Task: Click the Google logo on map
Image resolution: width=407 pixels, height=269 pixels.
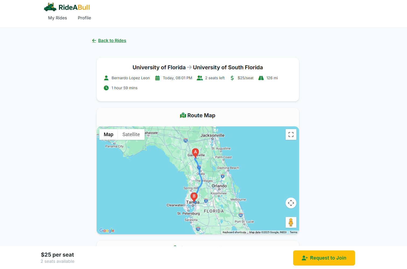Action: tap(107, 230)
